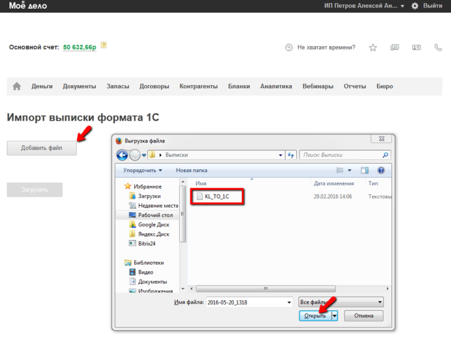Viewport: 451px width, 342px height.
Task: Click the favorites star icon
Action: 373,48
